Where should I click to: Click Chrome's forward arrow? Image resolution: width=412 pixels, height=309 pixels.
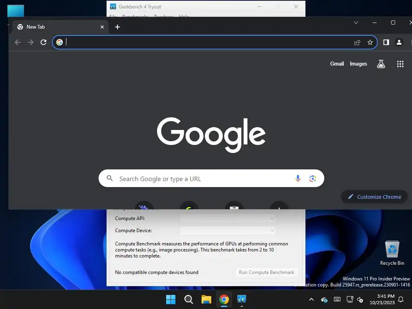click(x=31, y=42)
